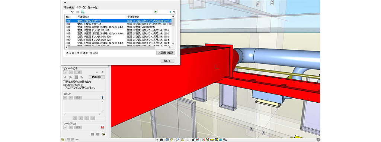This screenshot has height=142, width=381.
Task: Select interference row 003 in the list
Action: click(x=118, y=27)
